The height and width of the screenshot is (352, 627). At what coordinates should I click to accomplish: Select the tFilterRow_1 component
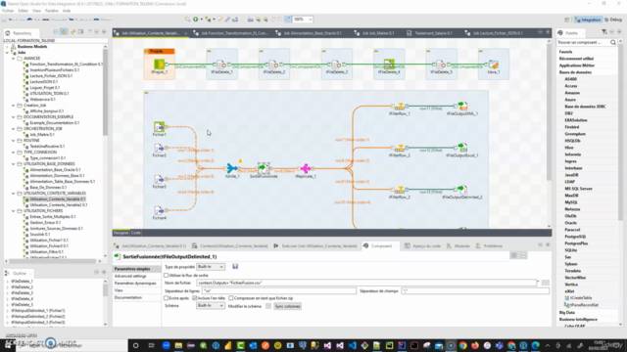pos(400,107)
